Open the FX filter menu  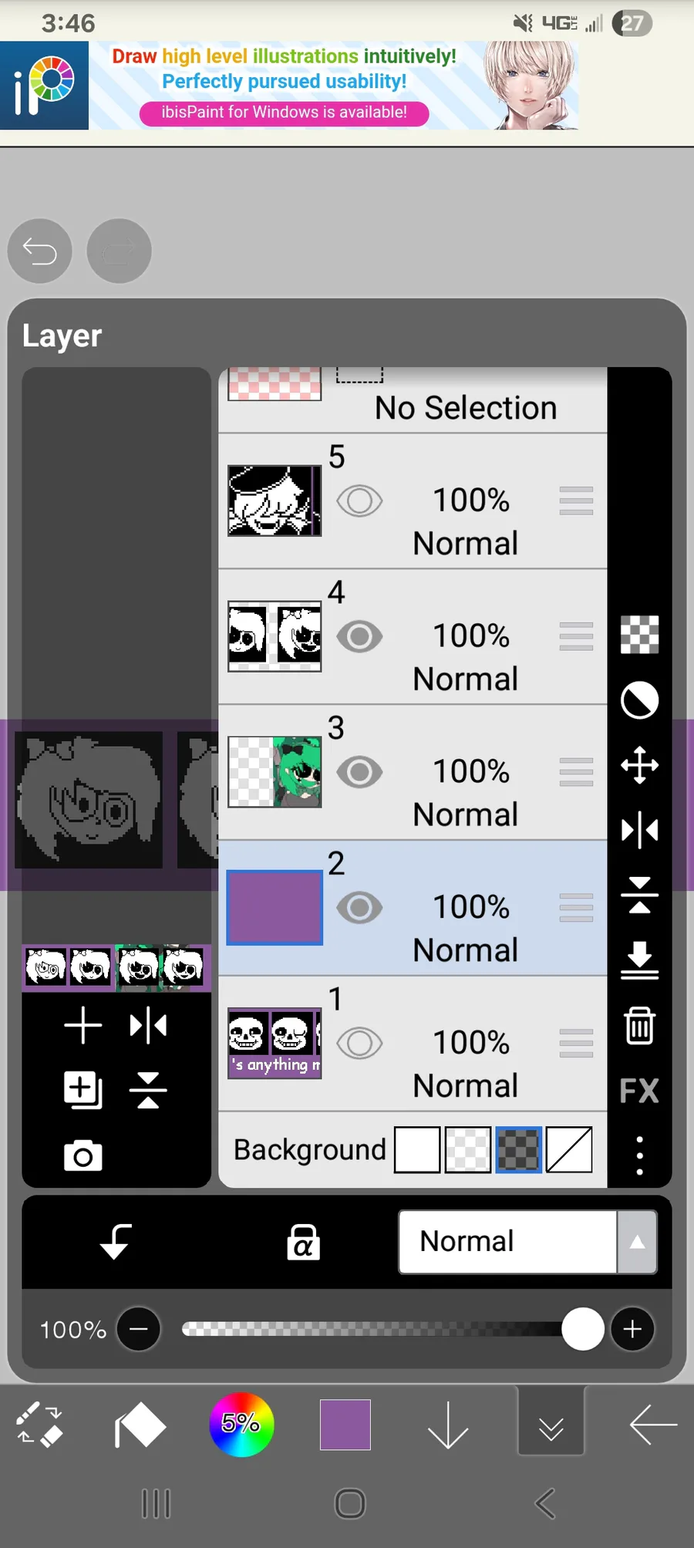pos(639,1091)
